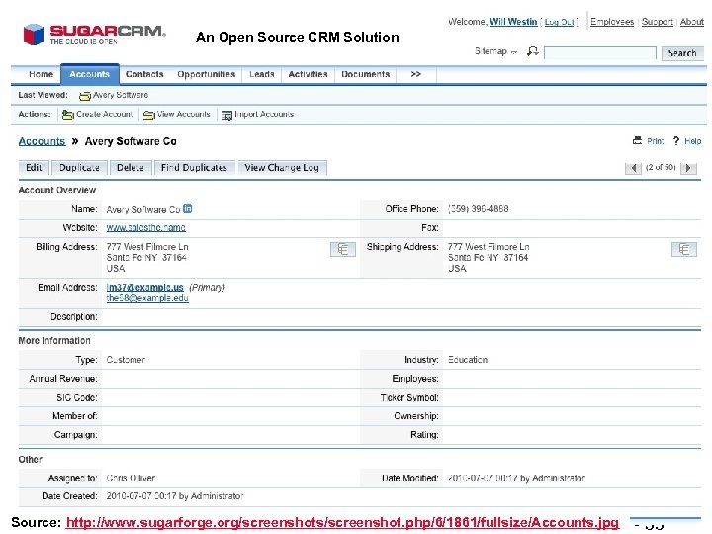Click the Billing Address copy icon
712x534 pixels.
[343, 249]
